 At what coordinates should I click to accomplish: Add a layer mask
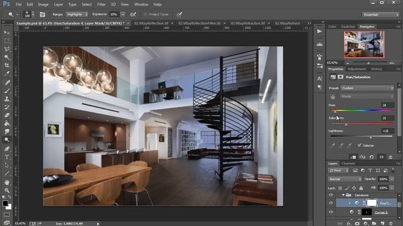(x=357, y=223)
